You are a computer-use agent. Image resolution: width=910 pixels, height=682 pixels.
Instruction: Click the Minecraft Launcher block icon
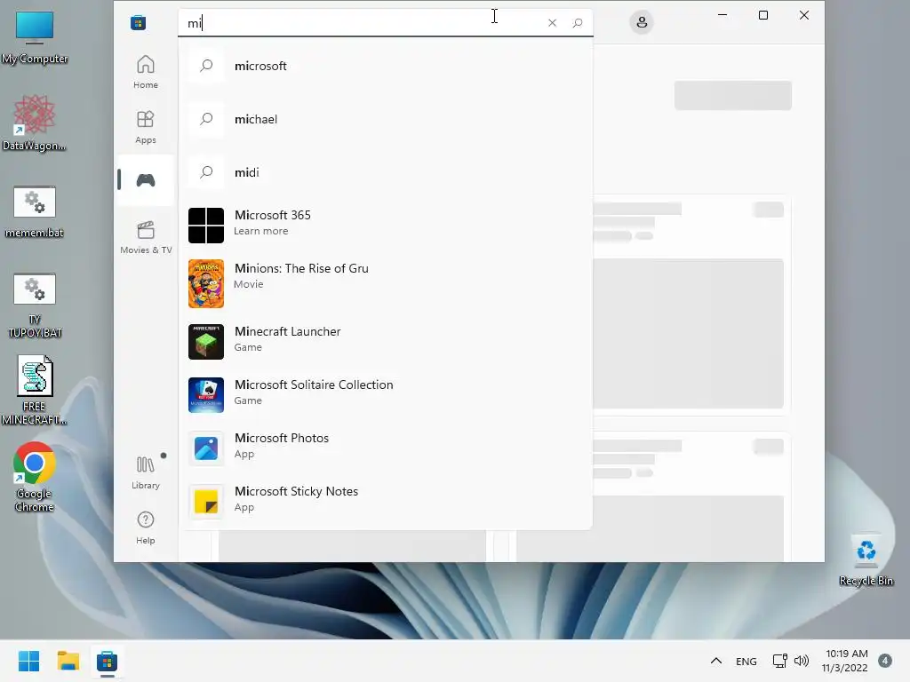click(206, 342)
